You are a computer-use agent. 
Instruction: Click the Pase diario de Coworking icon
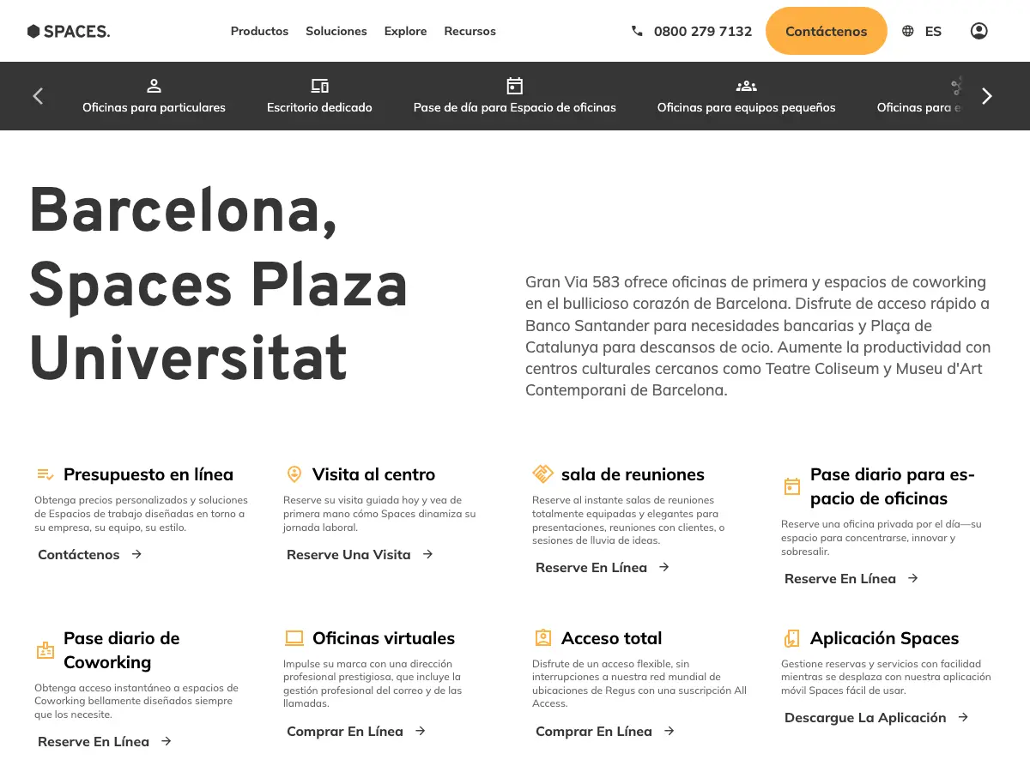pos(45,650)
